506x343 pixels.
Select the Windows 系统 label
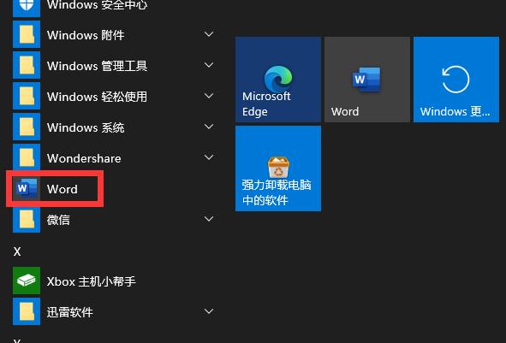[86, 127]
